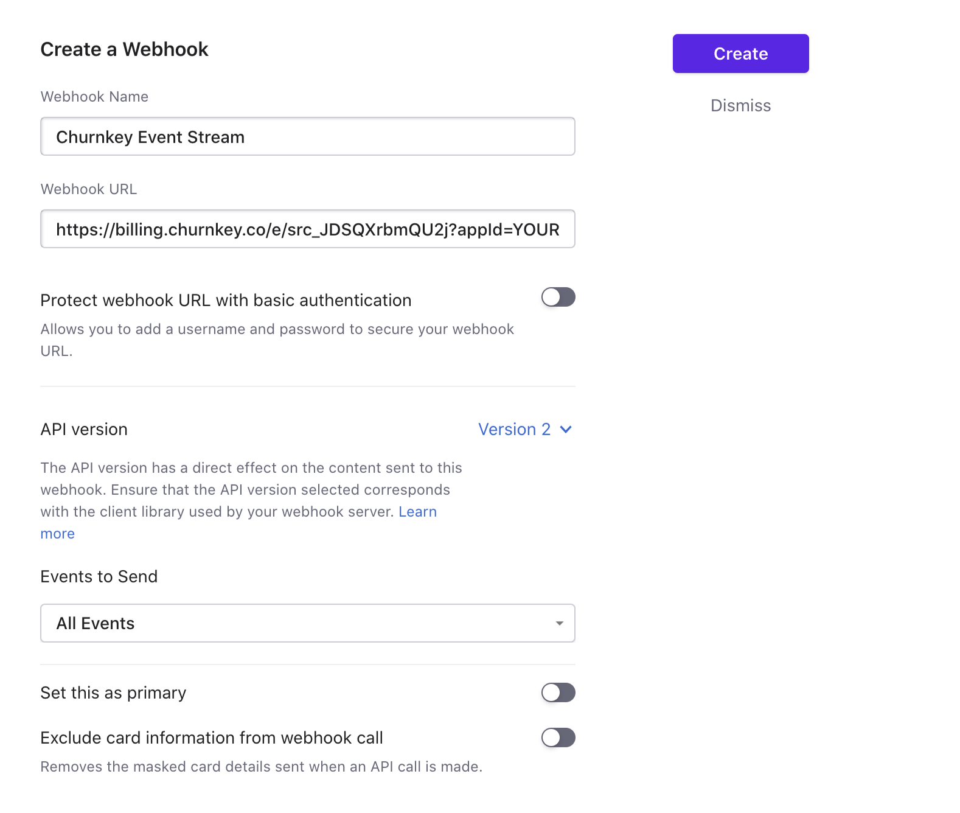Focus the Webhook Name input field
Image resolution: width=960 pixels, height=813 pixels.
307,137
